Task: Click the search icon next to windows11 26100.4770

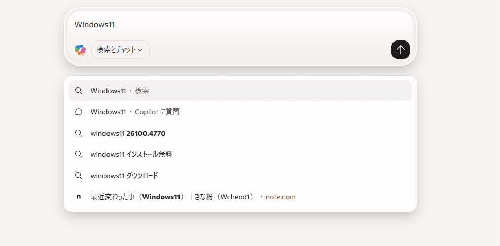Action: point(79,133)
